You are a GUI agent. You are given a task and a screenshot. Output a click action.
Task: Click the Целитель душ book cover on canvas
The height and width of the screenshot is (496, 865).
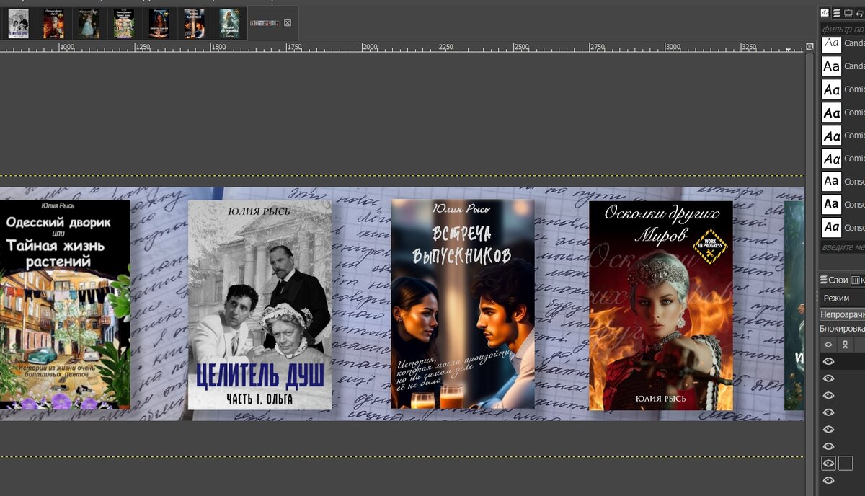point(260,305)
